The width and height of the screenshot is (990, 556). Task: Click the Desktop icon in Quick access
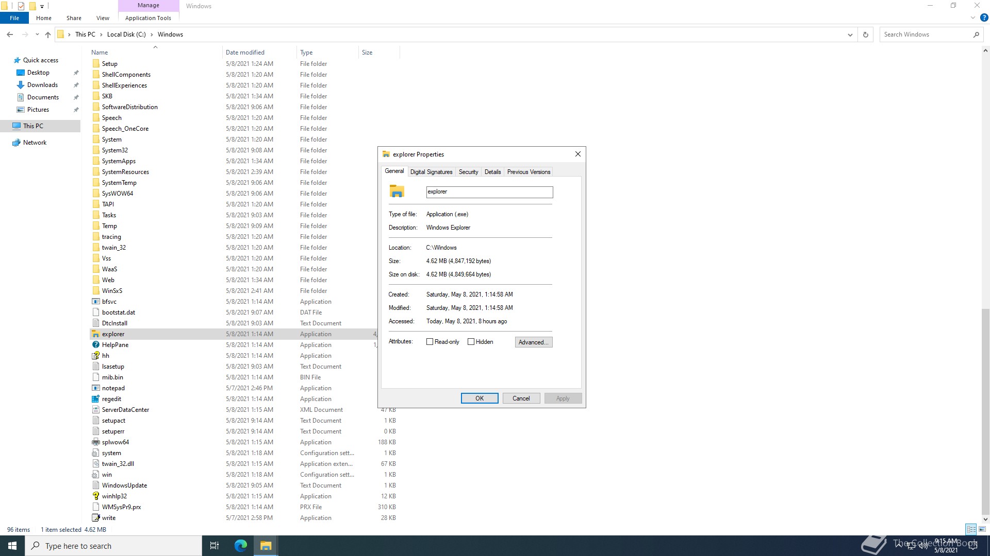tap(21, 73)
